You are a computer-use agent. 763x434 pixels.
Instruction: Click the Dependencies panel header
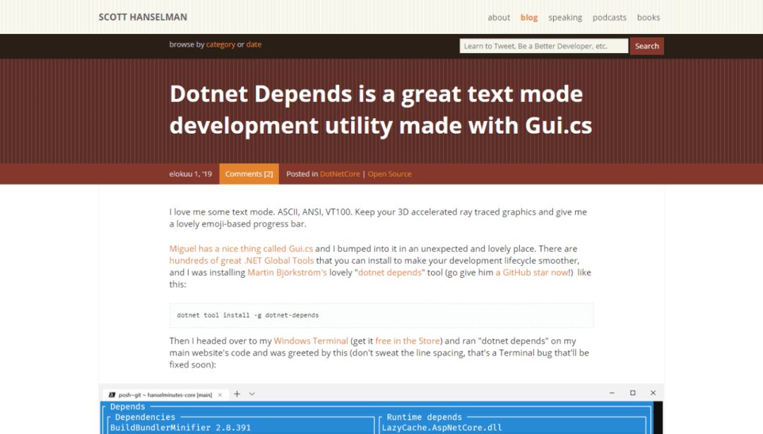pos(145,417)
